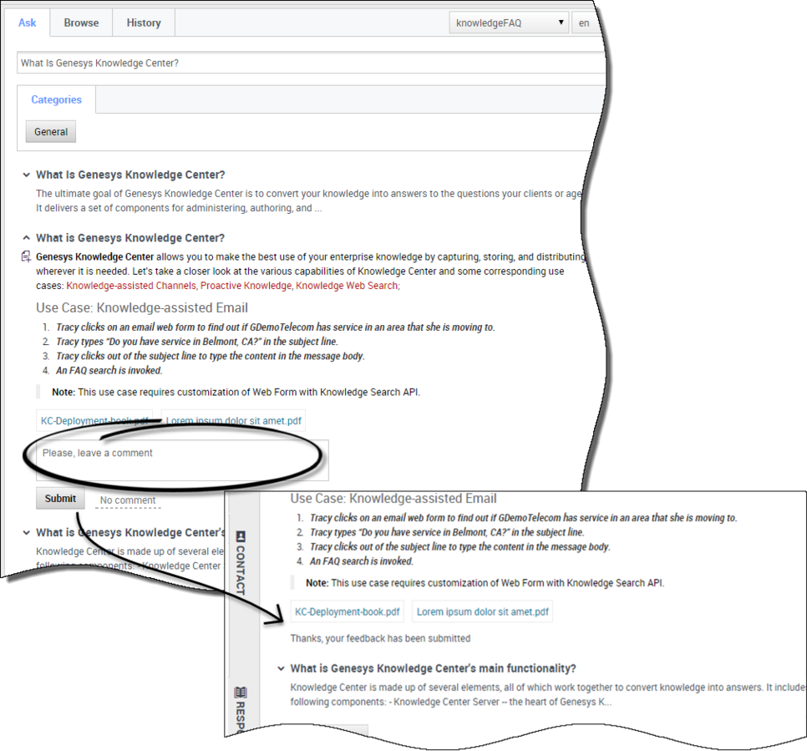
Task: Expand the main functionality question in upper panel
Action: pyautogui.click(x=26, y=533)
